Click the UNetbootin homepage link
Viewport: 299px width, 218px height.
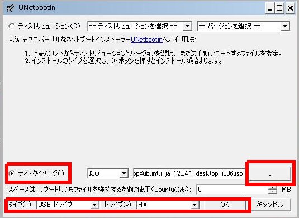pos(147,40)
